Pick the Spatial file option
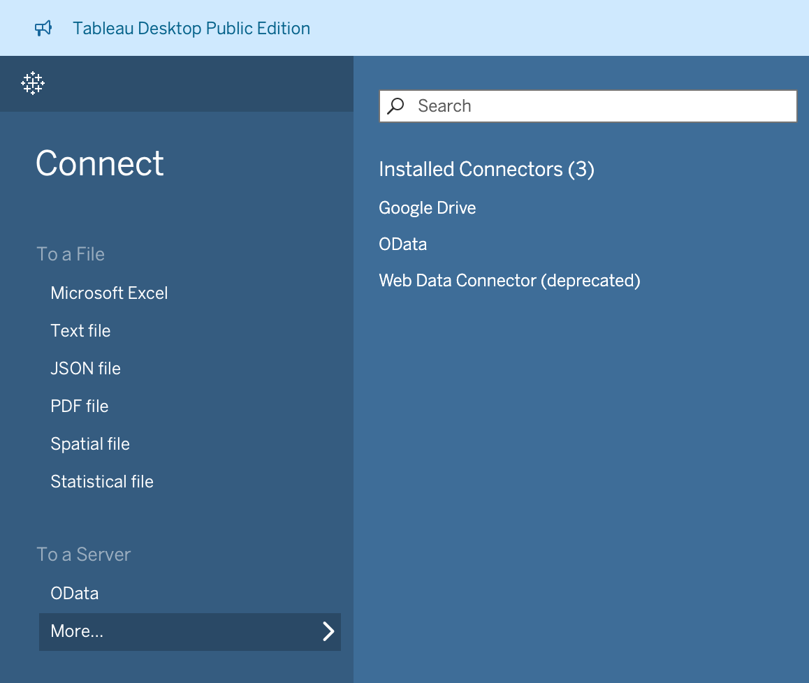809x683 pixels. pos(90,443)
